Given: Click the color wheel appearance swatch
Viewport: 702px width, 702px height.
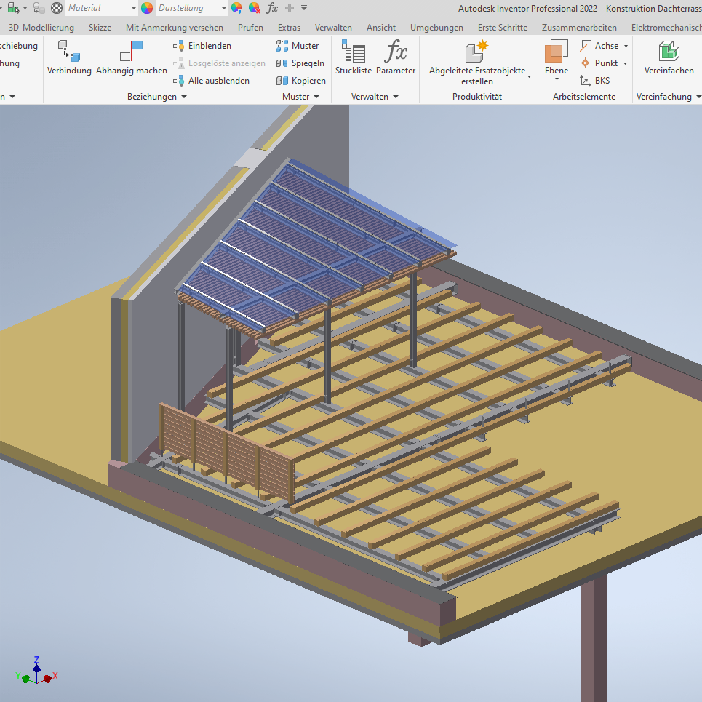Looking at the screenshot, I should [x=147, y=8].
